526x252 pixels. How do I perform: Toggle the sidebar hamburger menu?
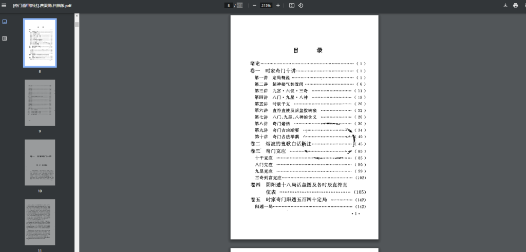click(4, 5)
